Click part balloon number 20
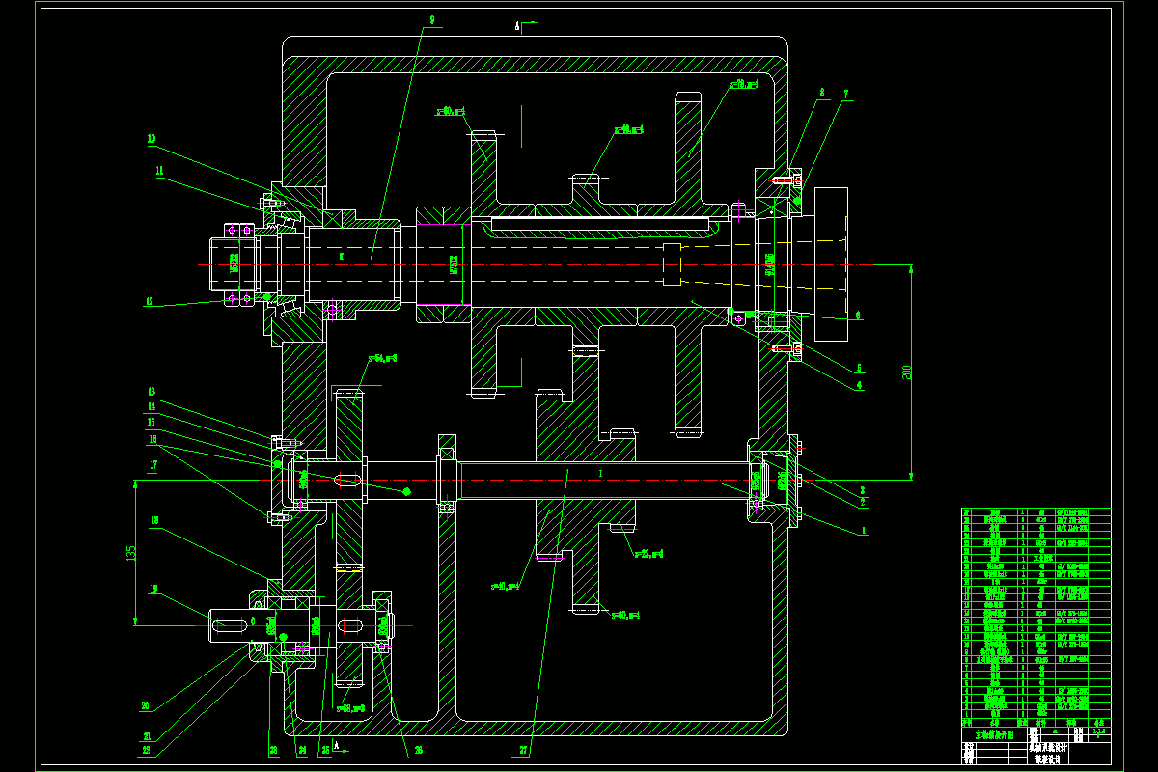This screenshot has height=772, width=1158. 145,705
